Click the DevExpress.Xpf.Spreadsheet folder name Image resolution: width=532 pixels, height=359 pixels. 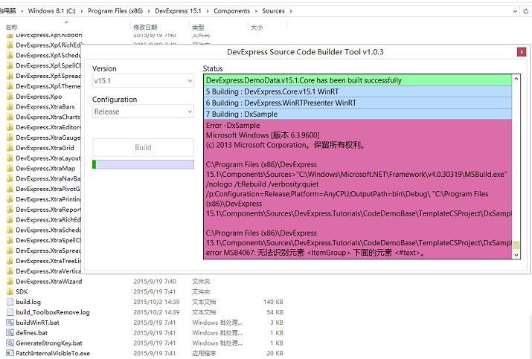(x=48, y=76)
